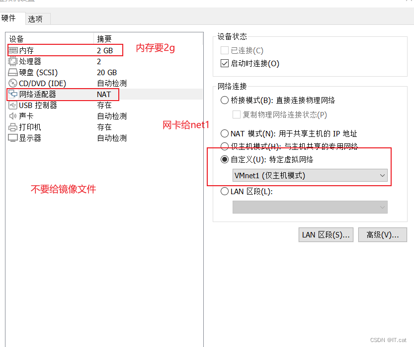Image resolution: width=414 pixels, height=347 pixels.
Task: Select 仅主机模式(H) radio button
Action: 225,146
